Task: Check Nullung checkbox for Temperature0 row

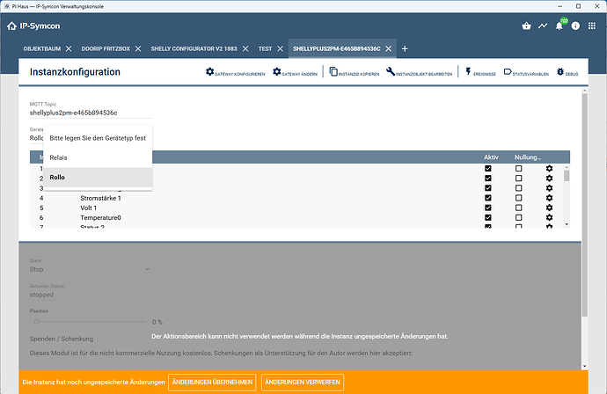Action: pos(518,217)
